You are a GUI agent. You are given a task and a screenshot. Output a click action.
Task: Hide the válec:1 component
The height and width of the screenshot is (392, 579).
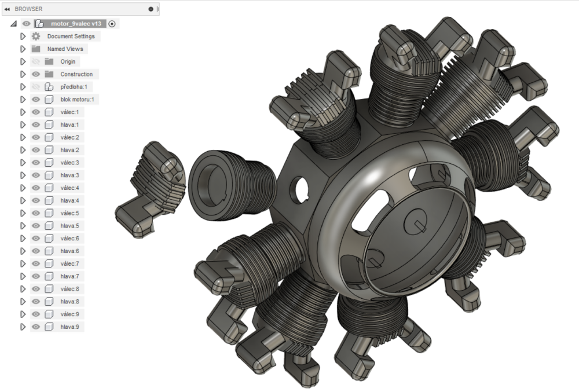(x=36, y=112)
